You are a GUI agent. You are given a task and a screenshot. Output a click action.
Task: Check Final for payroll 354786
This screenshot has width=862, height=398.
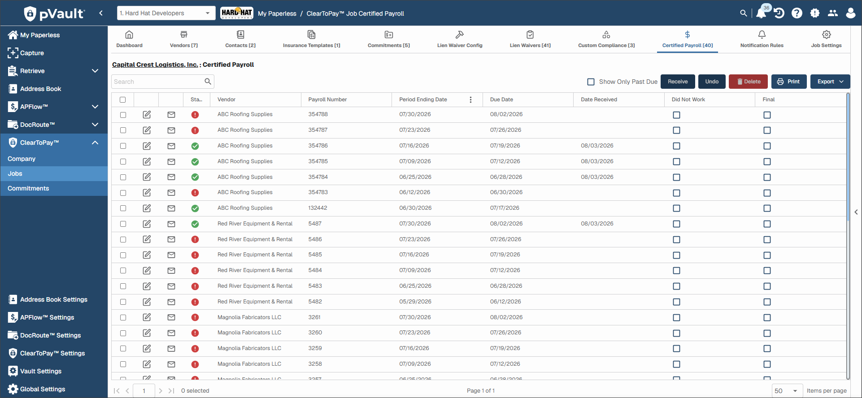tap(767, 146)
